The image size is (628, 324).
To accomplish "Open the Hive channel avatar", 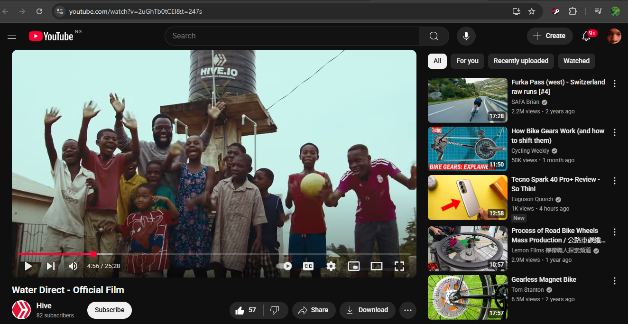I will click(21, 310).
